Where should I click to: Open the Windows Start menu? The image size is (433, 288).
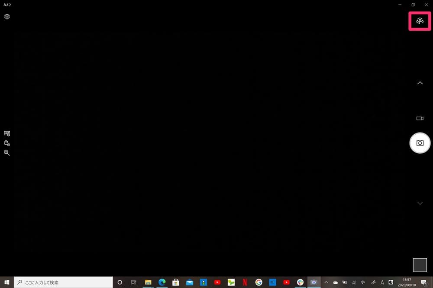point(7,282)
